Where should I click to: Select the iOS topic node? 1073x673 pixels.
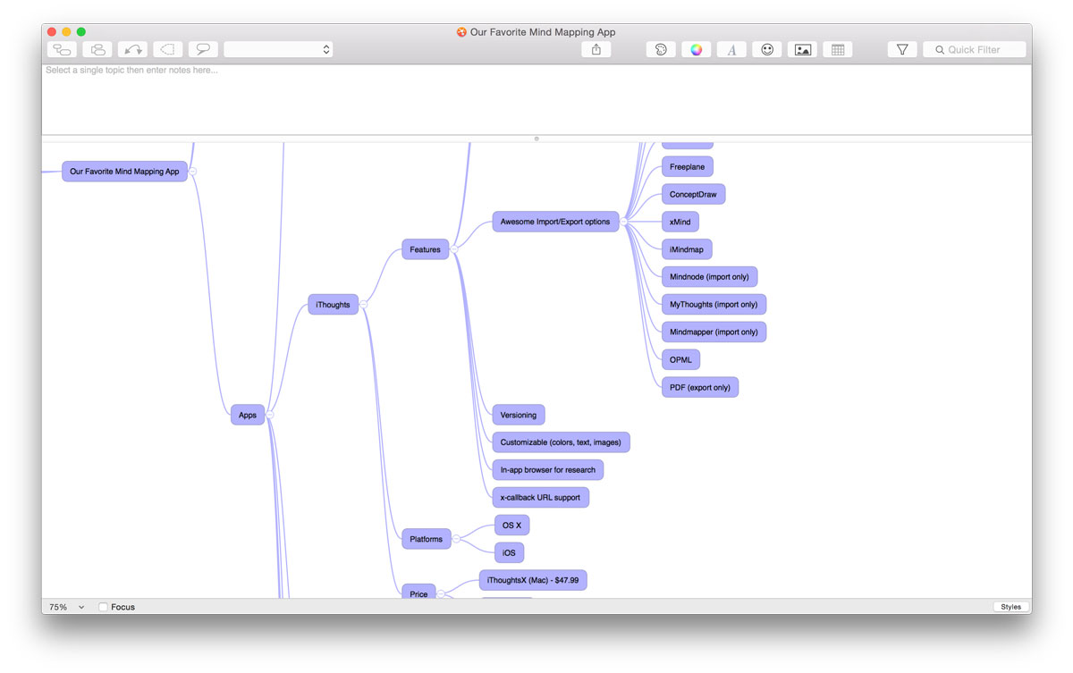[x=509, y=552]
